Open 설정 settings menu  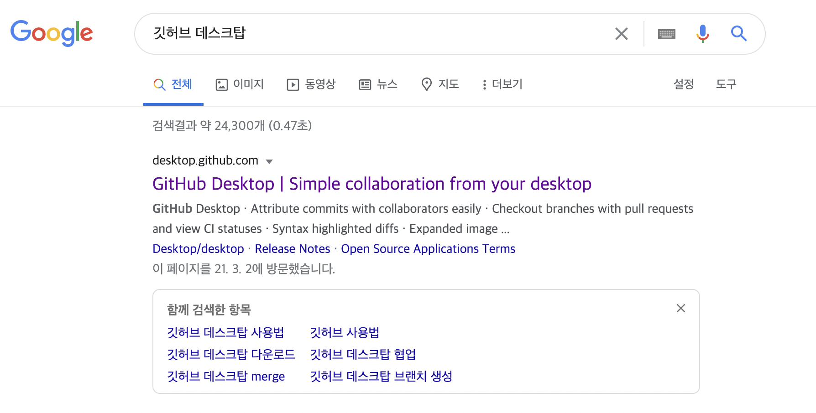pyautogui.click(x=684, y=84)
